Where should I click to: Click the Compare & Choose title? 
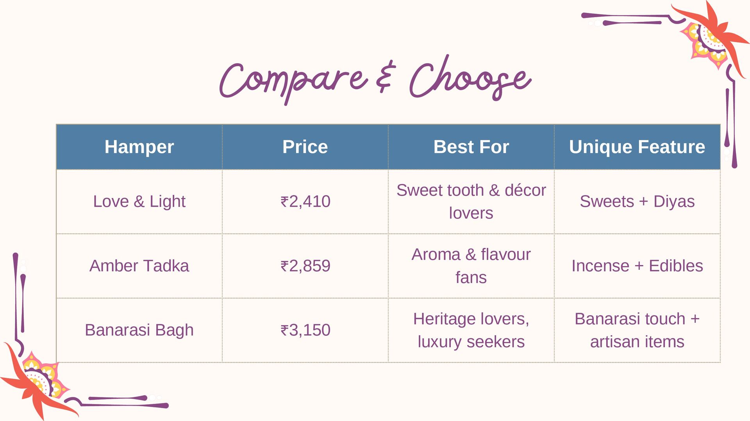click(x=375, y=80)
